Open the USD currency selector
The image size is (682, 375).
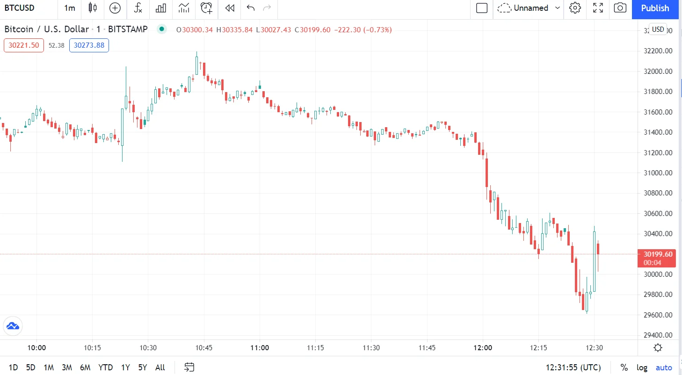(x=658, y=29)
